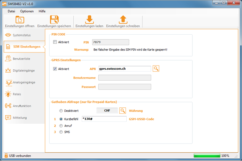
Task: Click the currency search magnifier icon
Action: click(x=123, y=111)
